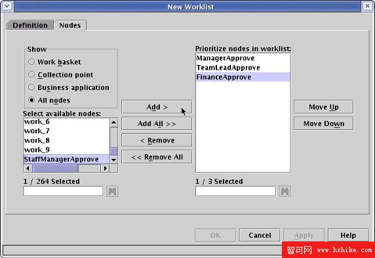Click the Add All >> button
The image size is (375, 258).
point(157,123)
